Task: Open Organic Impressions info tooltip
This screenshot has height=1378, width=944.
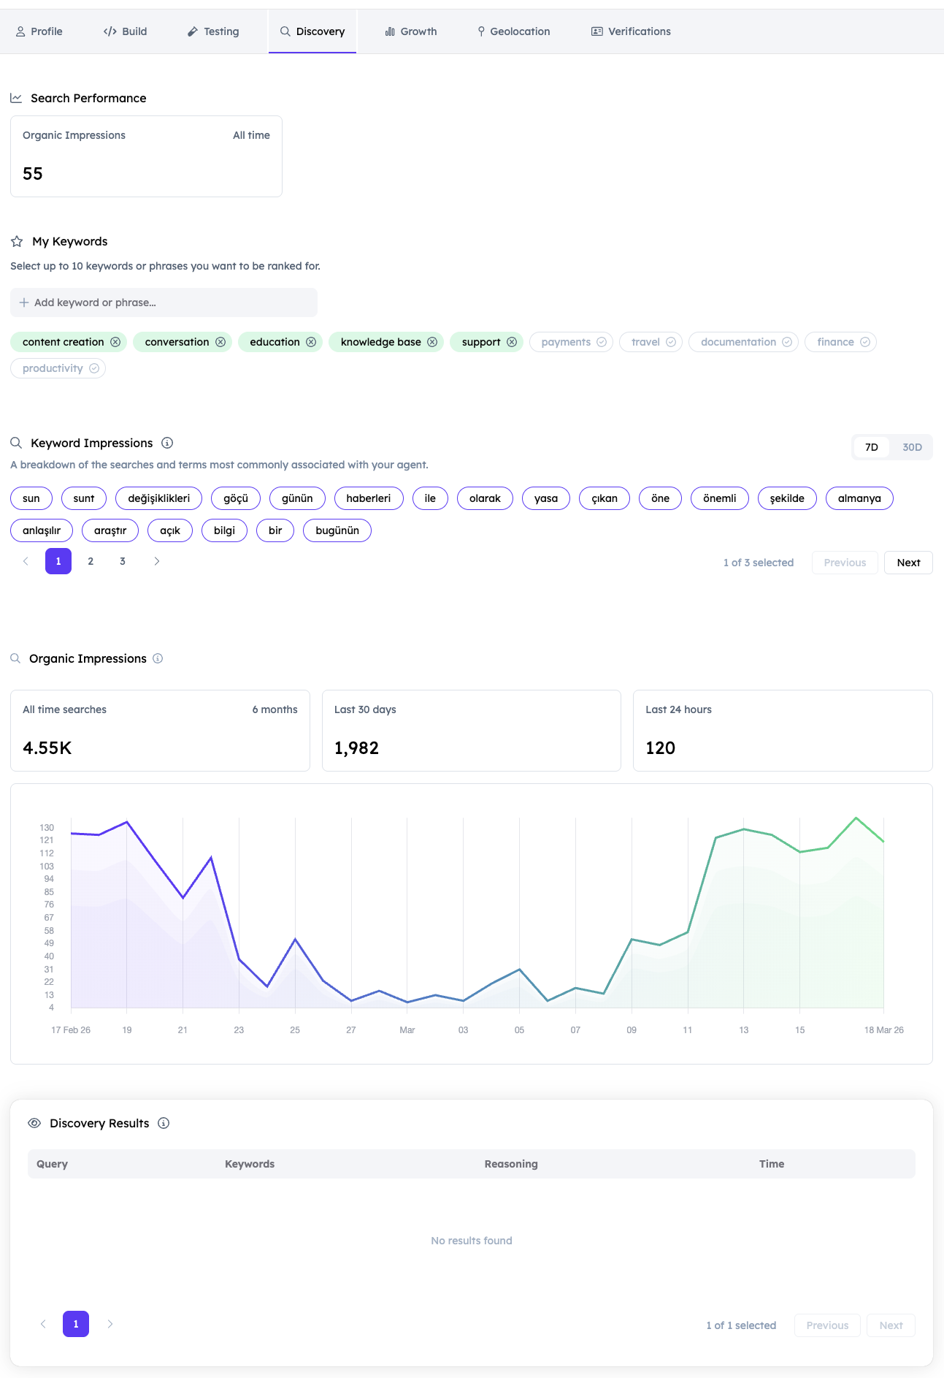Action: [158, 658]
